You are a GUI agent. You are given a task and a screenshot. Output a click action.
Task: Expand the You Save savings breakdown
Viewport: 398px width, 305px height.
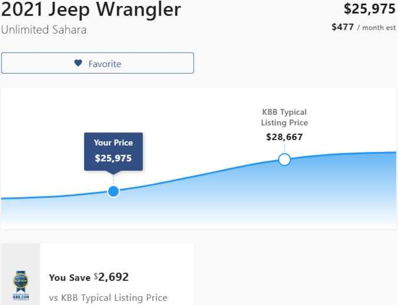(90, 277)
